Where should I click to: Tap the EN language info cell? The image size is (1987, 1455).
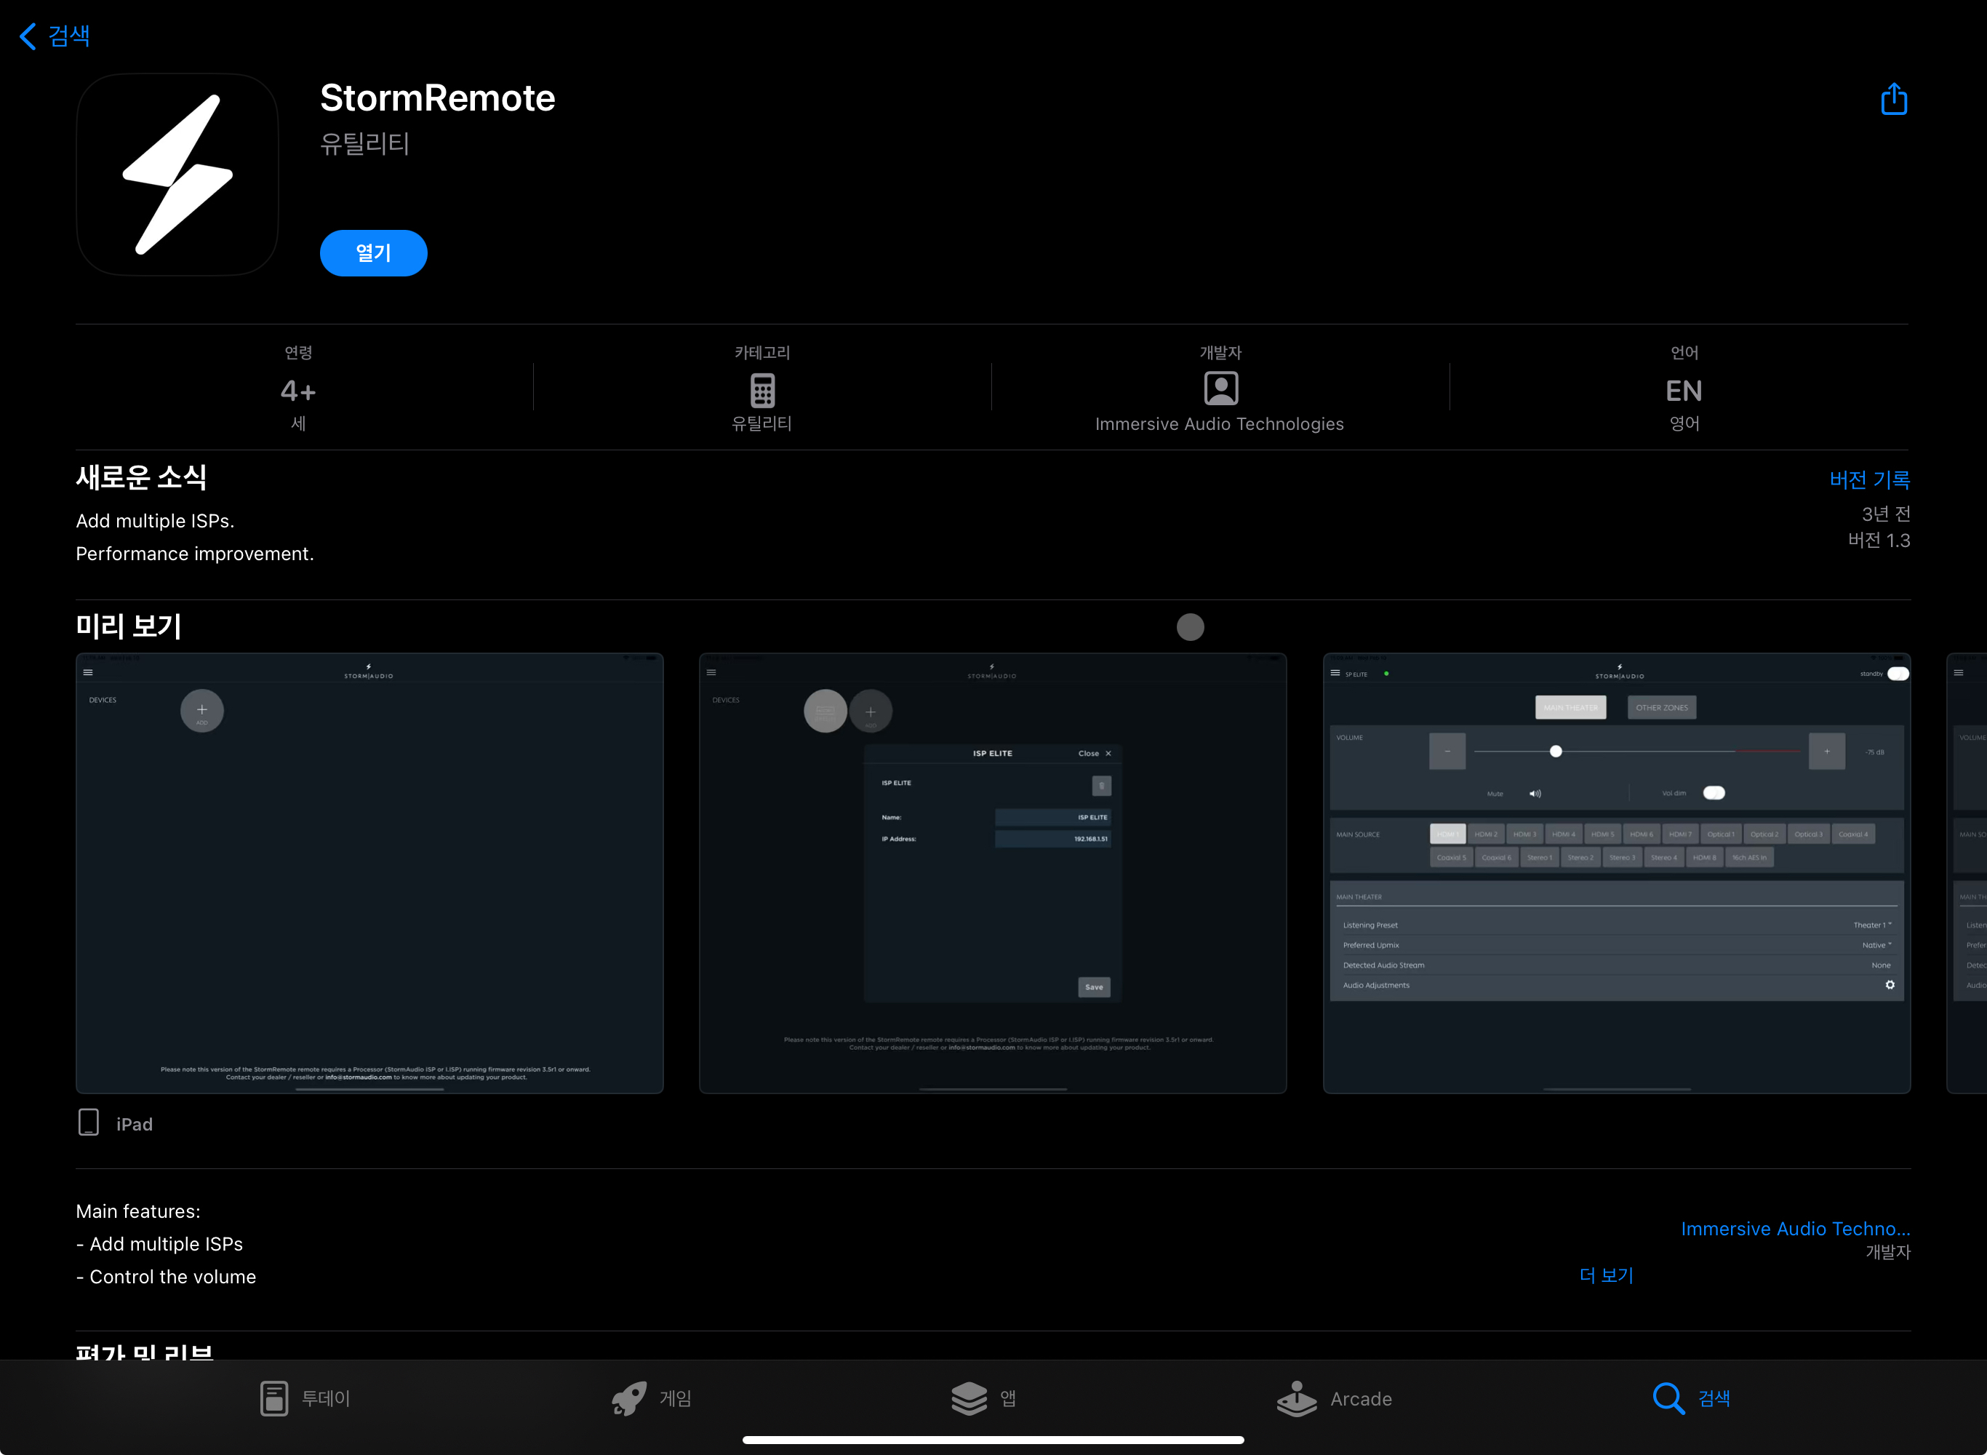click(1683, 390)
